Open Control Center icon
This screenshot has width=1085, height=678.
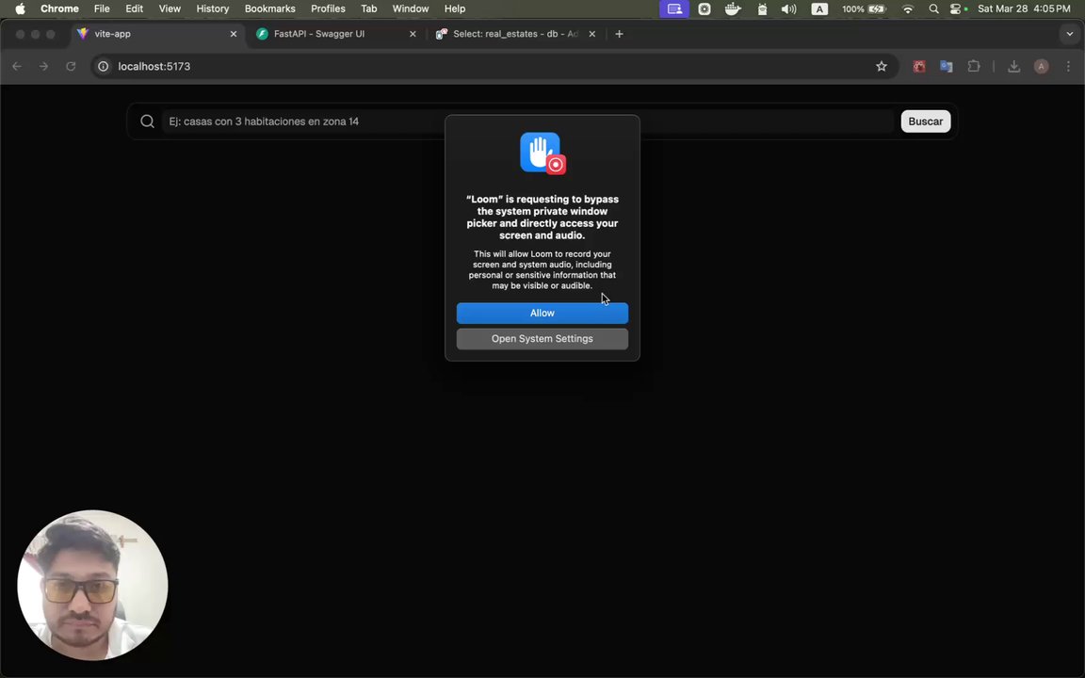(x=958, y=9)
